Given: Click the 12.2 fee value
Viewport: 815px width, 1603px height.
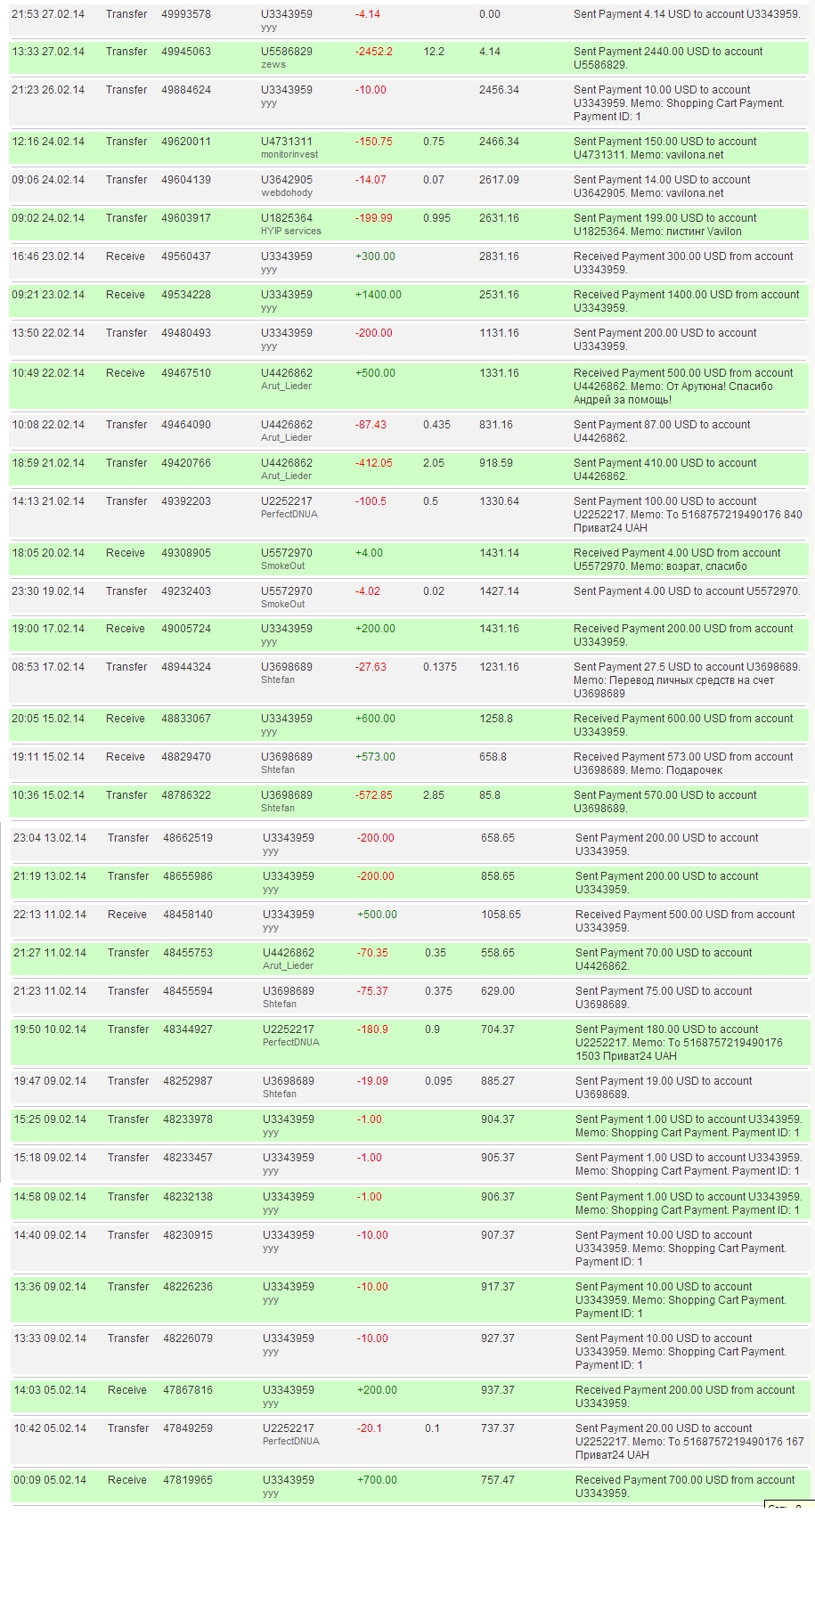Looking at the screenshot, I should coord(434,52).
